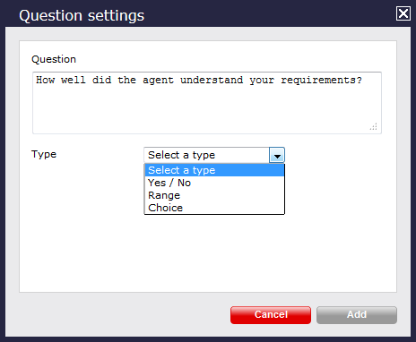Click the 'Question settings' dialog title
Image resolution: width=416 pixels, height=342 pixels.
82,15
